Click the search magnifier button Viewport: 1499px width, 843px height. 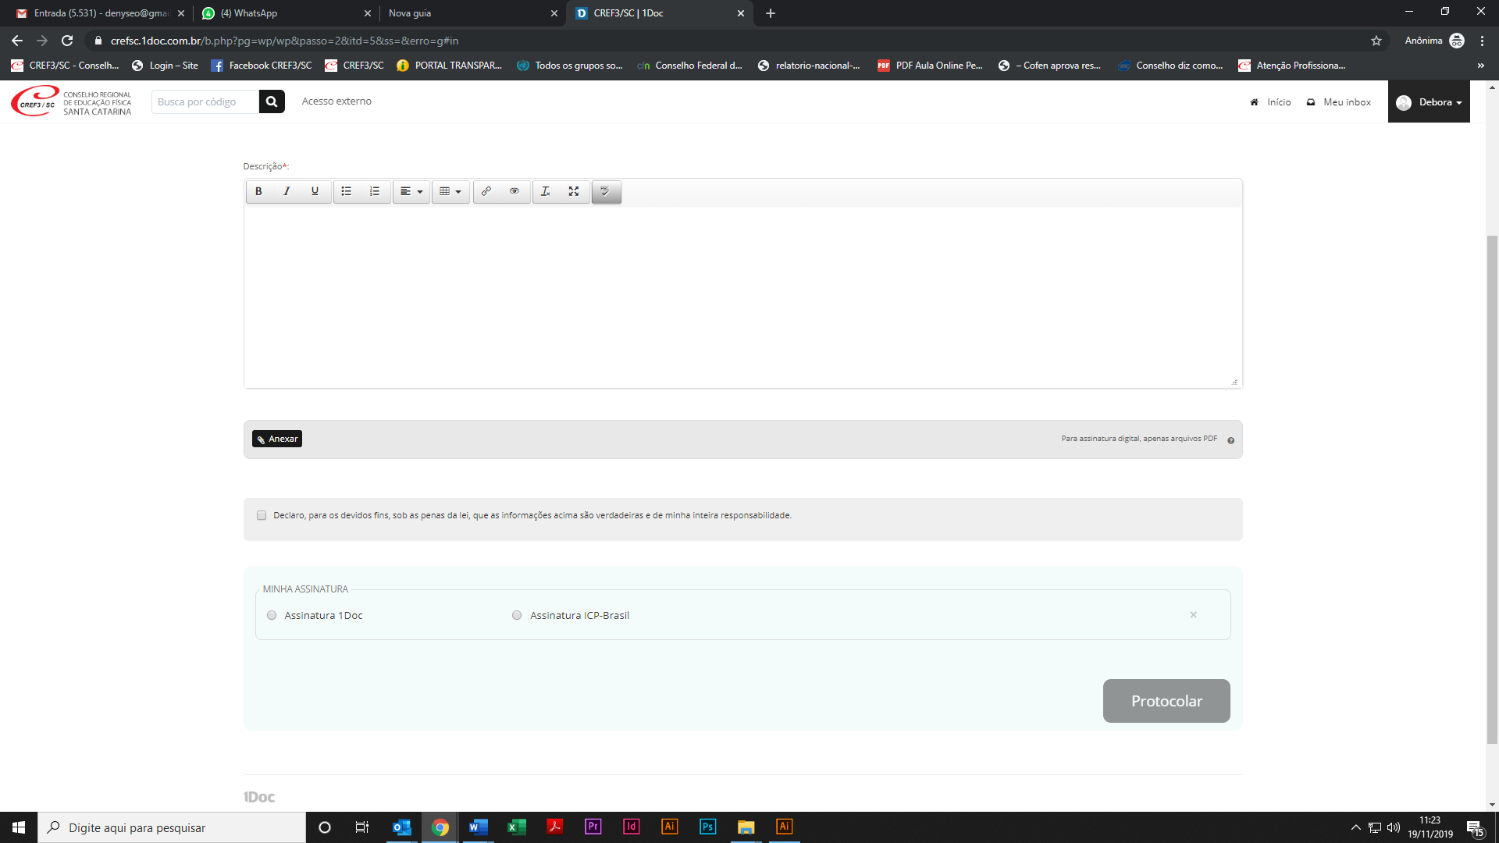point(272,101)
